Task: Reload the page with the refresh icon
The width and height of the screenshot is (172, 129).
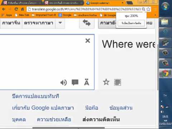Action: 16,9
